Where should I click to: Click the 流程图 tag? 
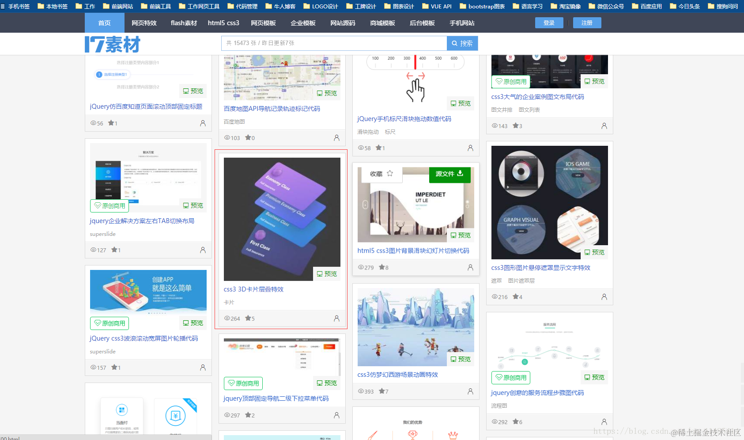click(x=499, y=406)
